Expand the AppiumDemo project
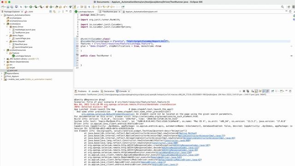 tap(2, 73)
